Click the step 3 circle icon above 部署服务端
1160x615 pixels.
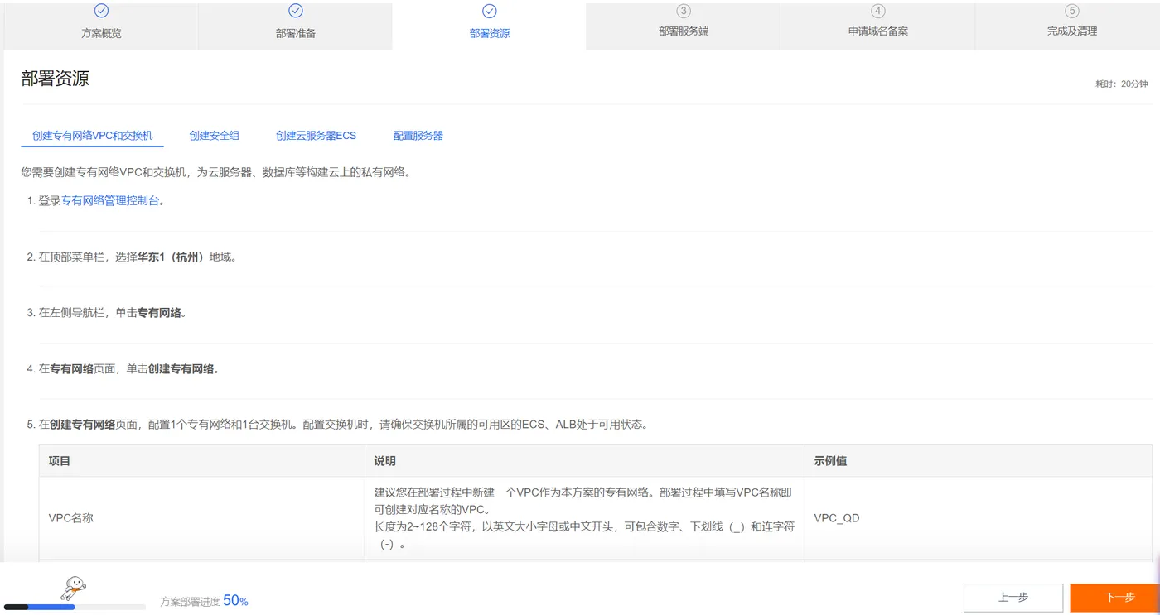(684, 11)
